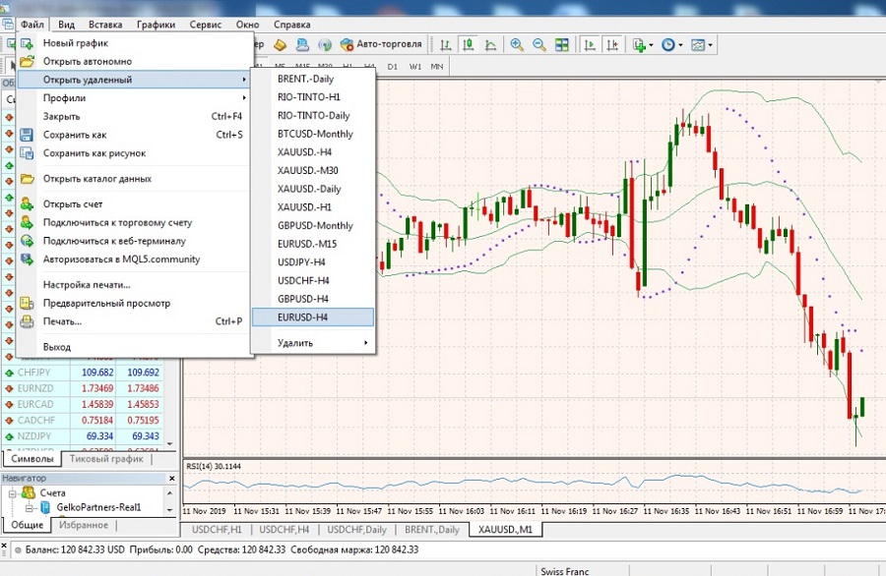Select the EURNZD symbol row

(x=83, y=388)
